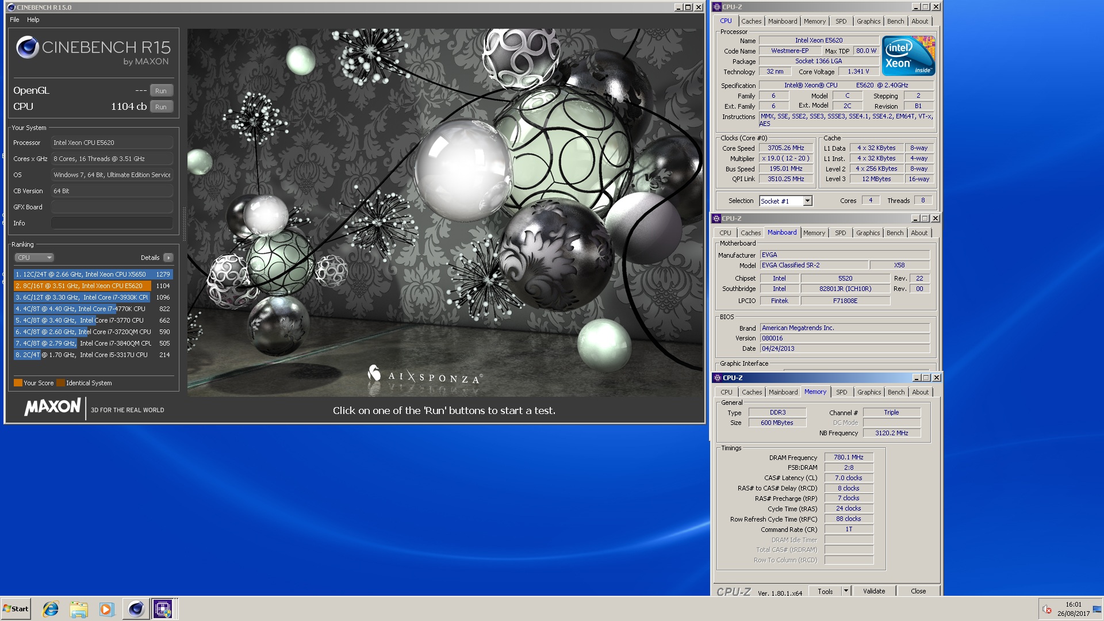
Task: Click the MAXON logo
Action: tap(52, 408)
